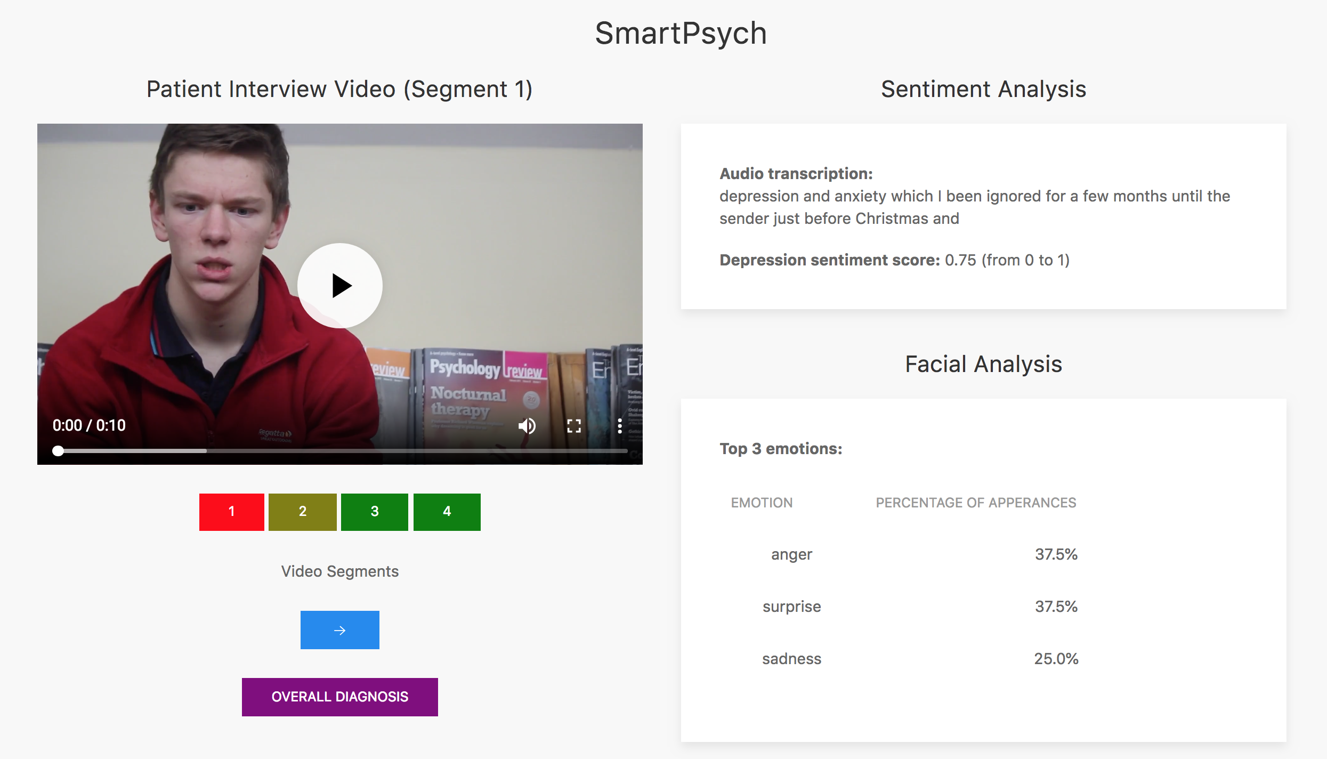Seek to middle of video timeline
This screenshot has width=1327, height=759.
343,451
